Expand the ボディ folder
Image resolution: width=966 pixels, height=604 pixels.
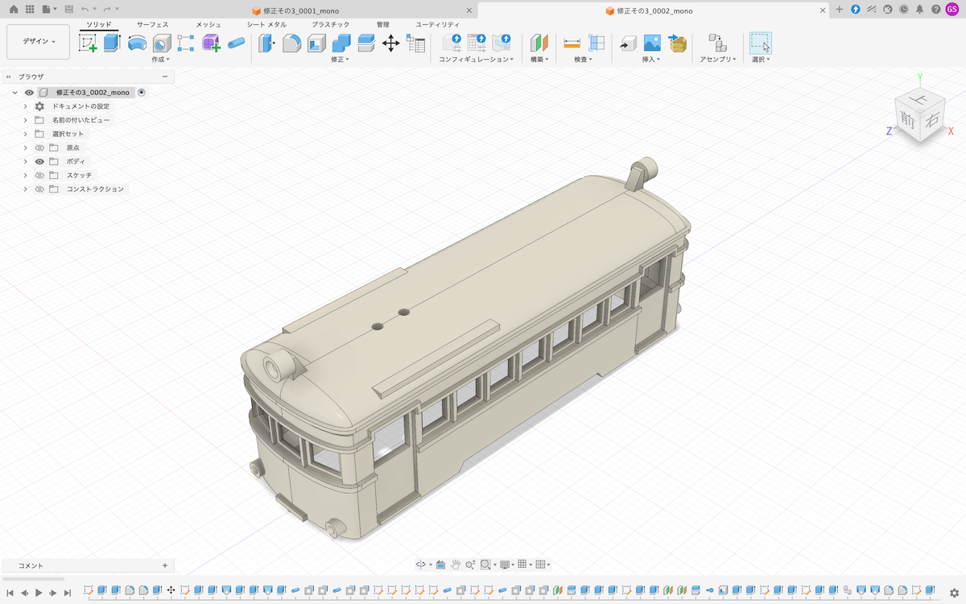(26, 162)
